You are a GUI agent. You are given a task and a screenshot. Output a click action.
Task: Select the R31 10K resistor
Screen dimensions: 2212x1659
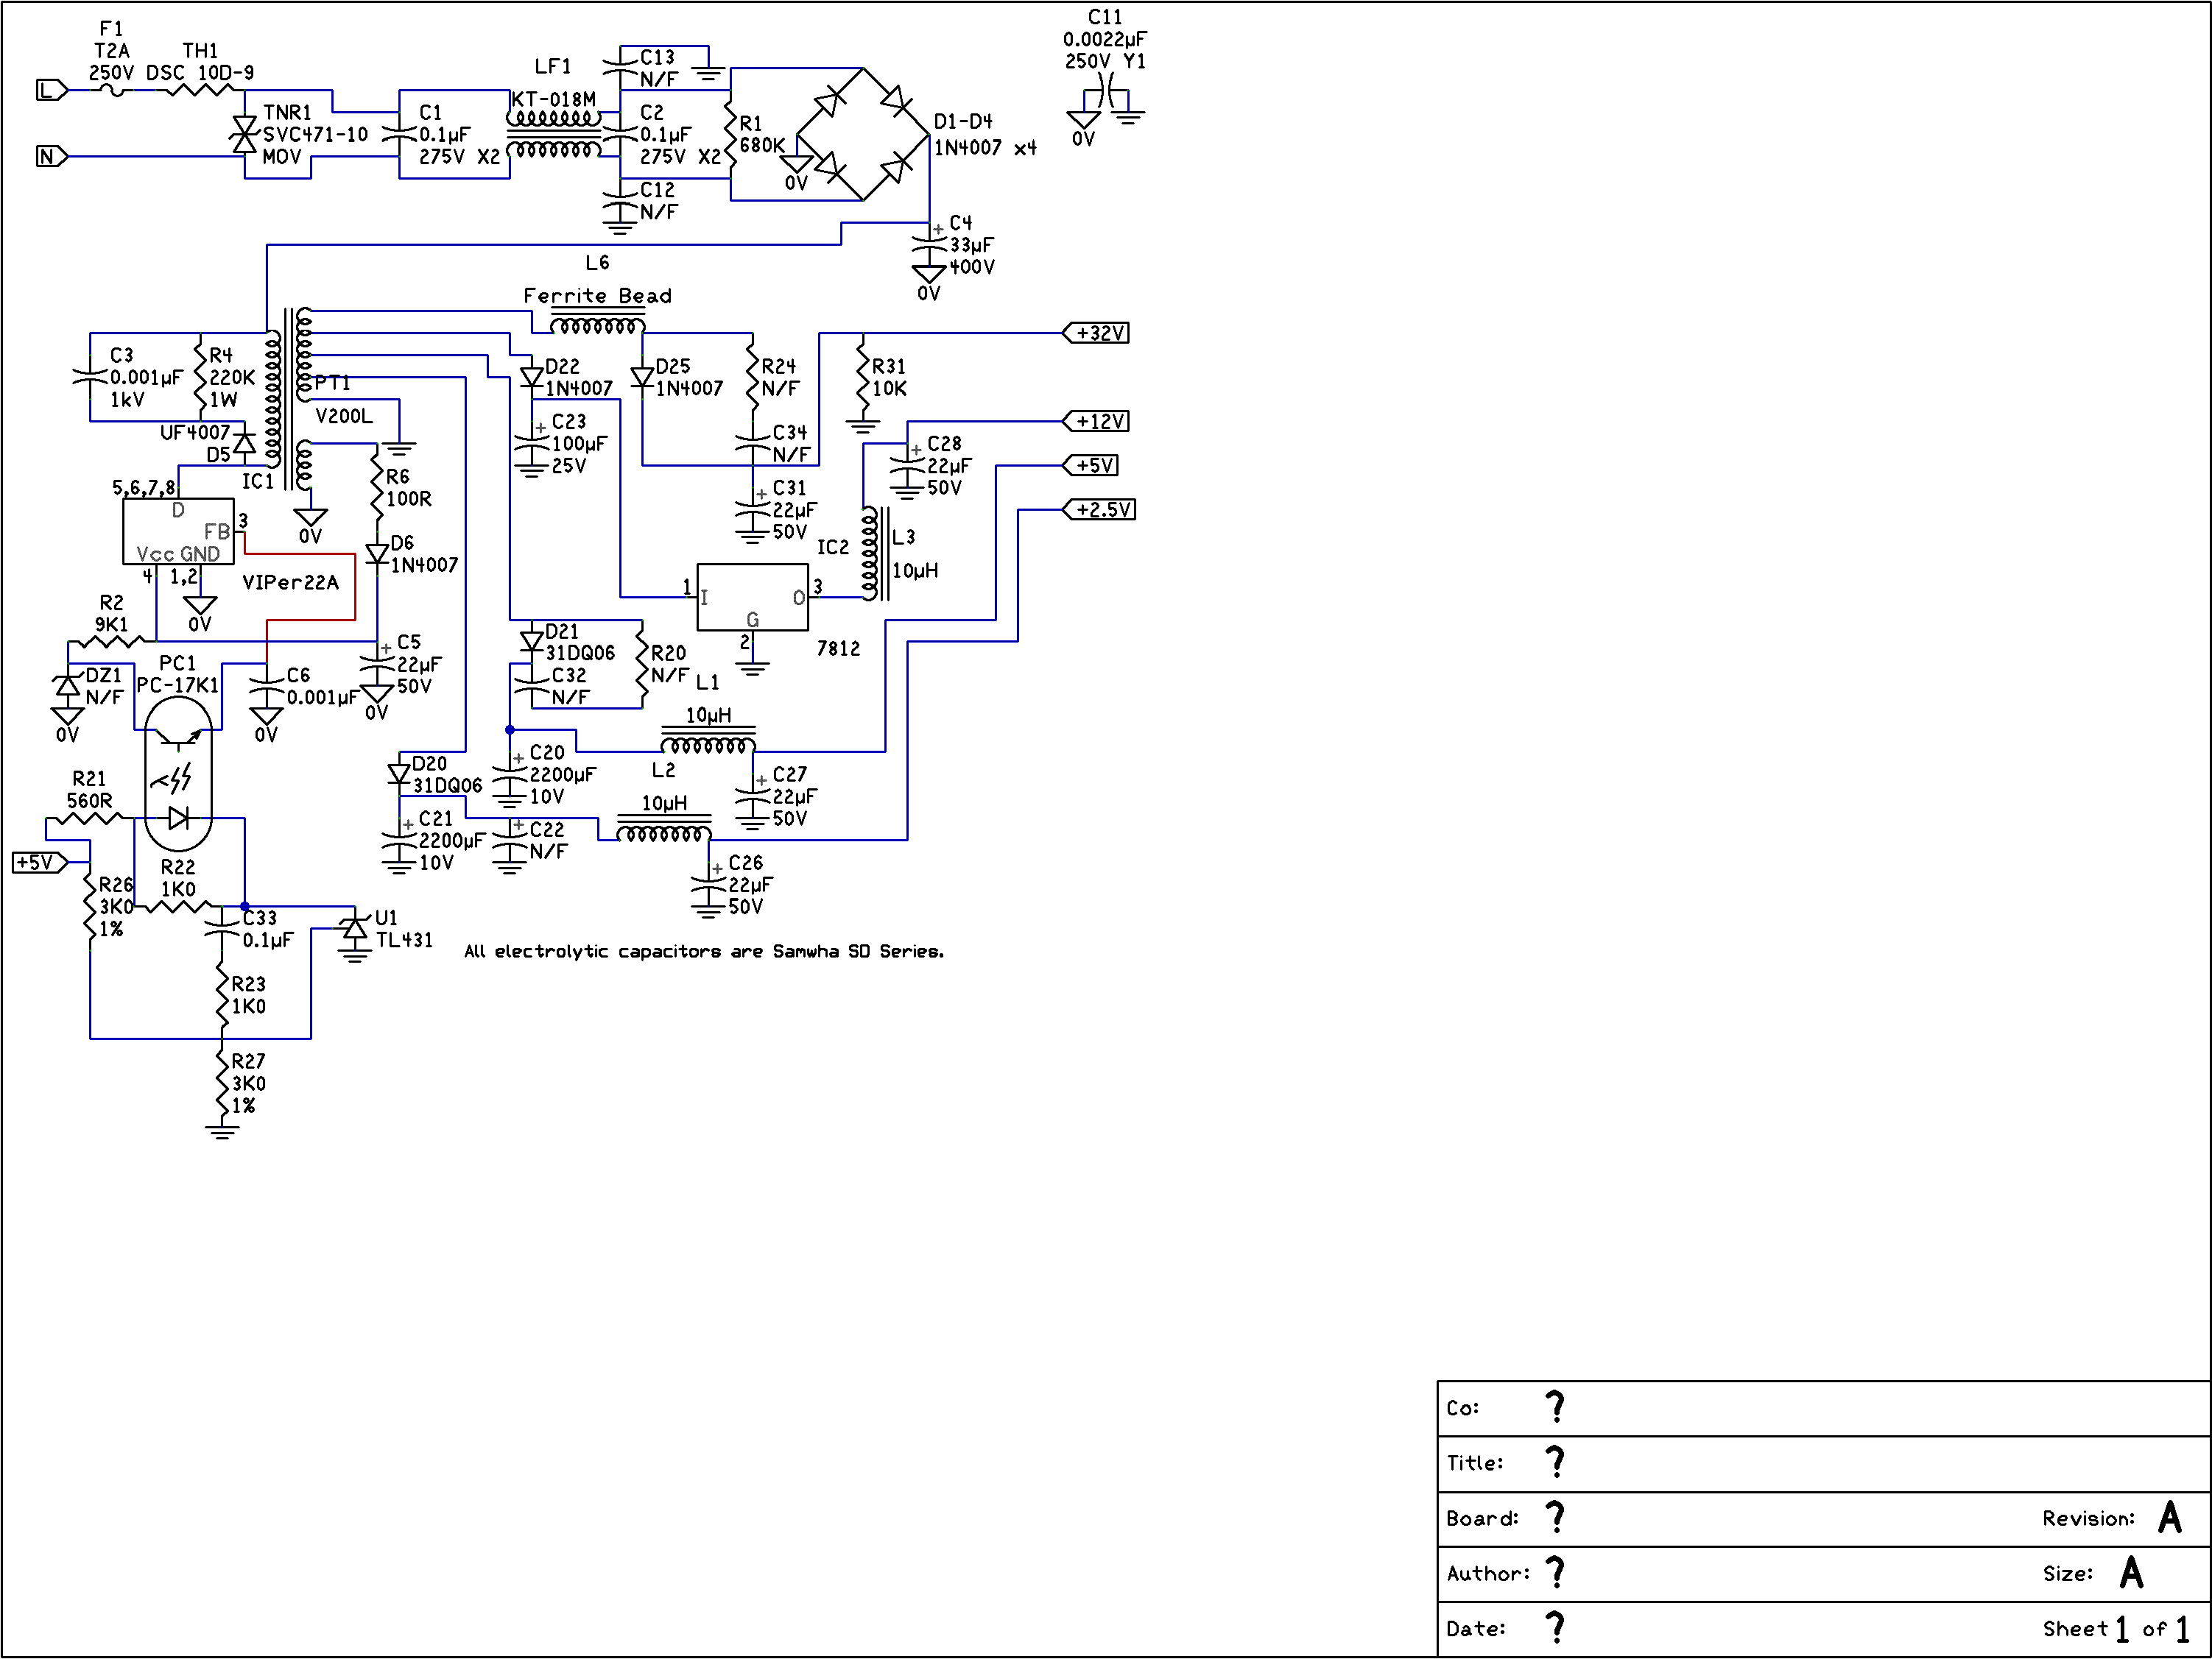click(863, 376)
